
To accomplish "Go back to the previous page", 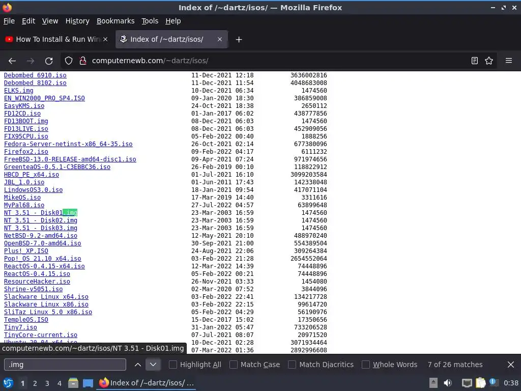I will 12,61.
